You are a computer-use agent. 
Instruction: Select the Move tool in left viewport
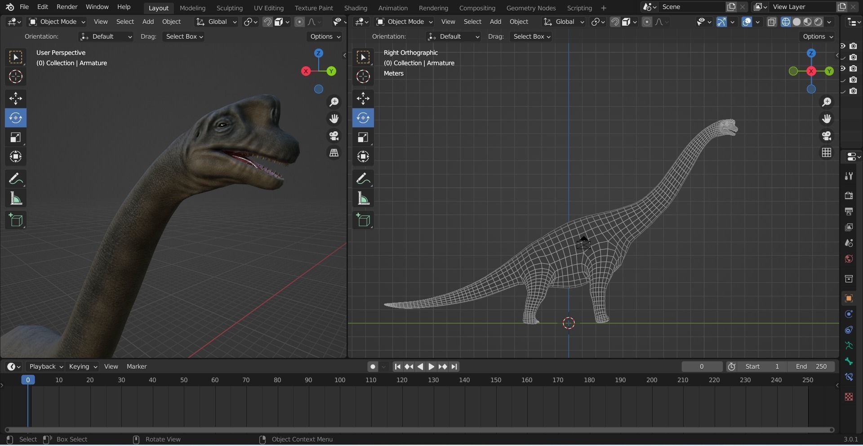[x=16, y=98]
